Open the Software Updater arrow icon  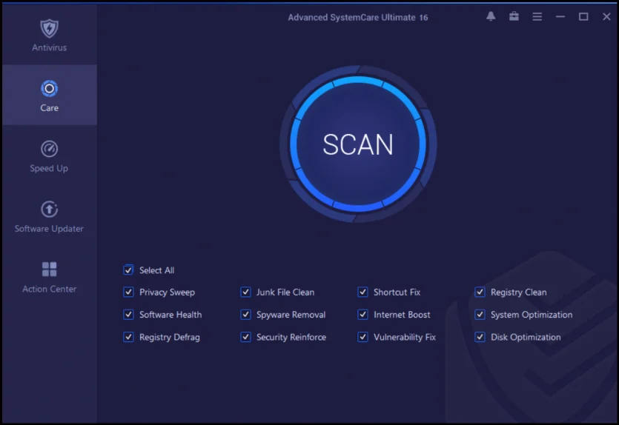50,210
